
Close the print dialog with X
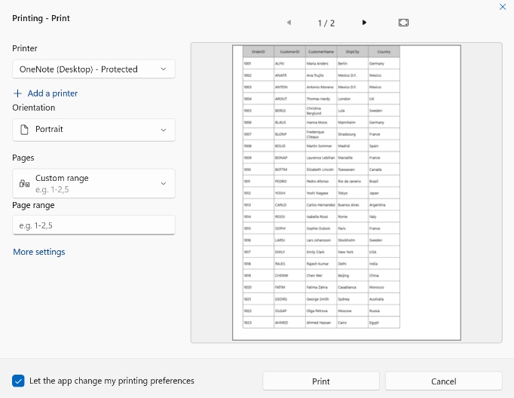coord(503,7)
